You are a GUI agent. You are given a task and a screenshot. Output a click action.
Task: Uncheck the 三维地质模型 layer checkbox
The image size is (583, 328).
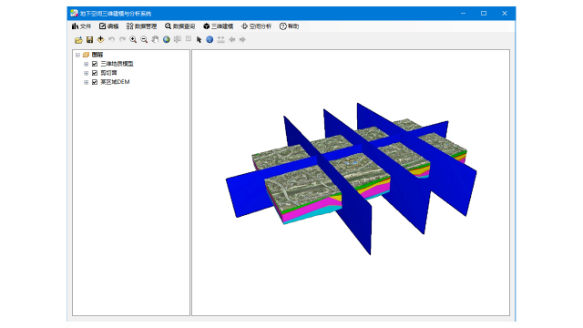pyautogui.click(x=95, y=64)
